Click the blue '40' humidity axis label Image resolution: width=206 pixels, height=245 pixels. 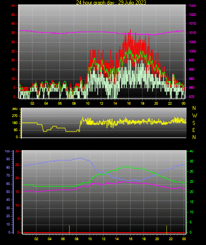coord(8,200)
